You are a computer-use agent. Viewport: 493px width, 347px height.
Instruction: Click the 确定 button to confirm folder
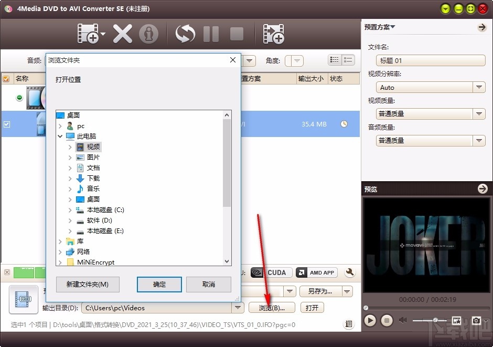pyautogui.click(x=159, y=285)
